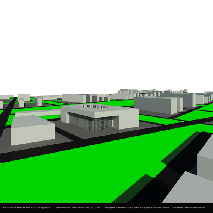Click the small tower building at far left
Image resolution: width=213 pixels, height=213 pixels.
(x=21, y=103)
